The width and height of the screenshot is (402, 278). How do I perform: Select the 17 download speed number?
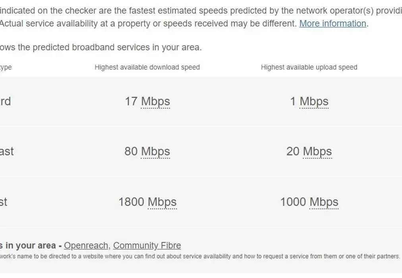(x=131, y=102)
